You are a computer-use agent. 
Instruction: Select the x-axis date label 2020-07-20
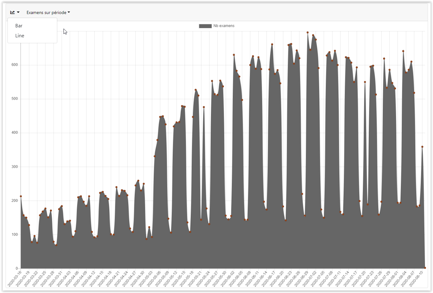[x=359, y=279]
